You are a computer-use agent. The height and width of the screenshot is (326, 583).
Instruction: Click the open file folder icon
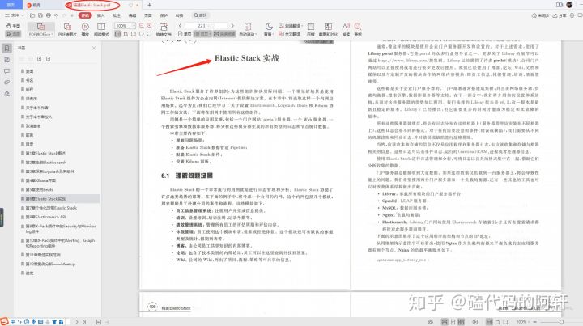tap(32, 15)
